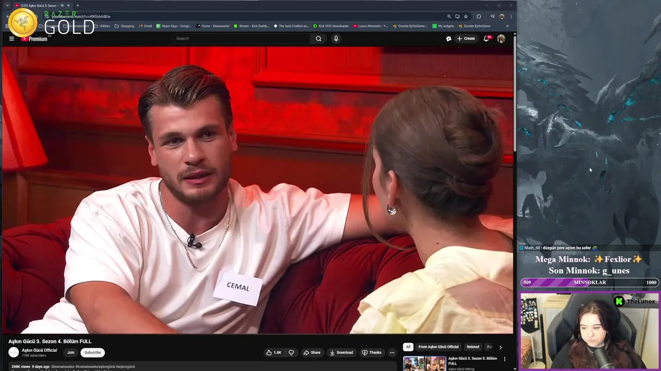Screen dimensions: 661x371
Task: Click the install/cast icon in address bar
Action: (457, 16)
